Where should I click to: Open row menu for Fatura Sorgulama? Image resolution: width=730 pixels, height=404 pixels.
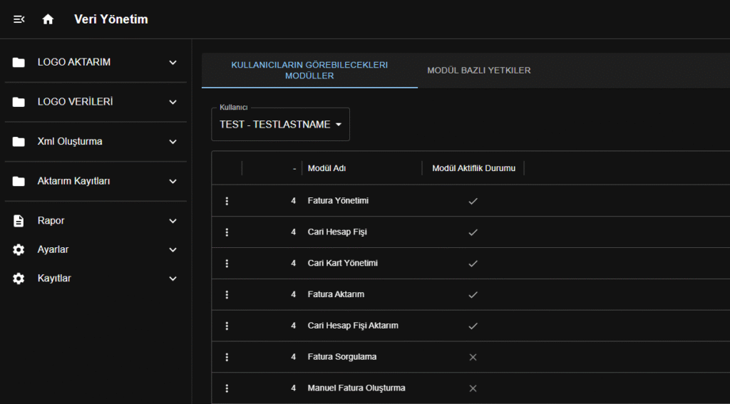[227, 357]
